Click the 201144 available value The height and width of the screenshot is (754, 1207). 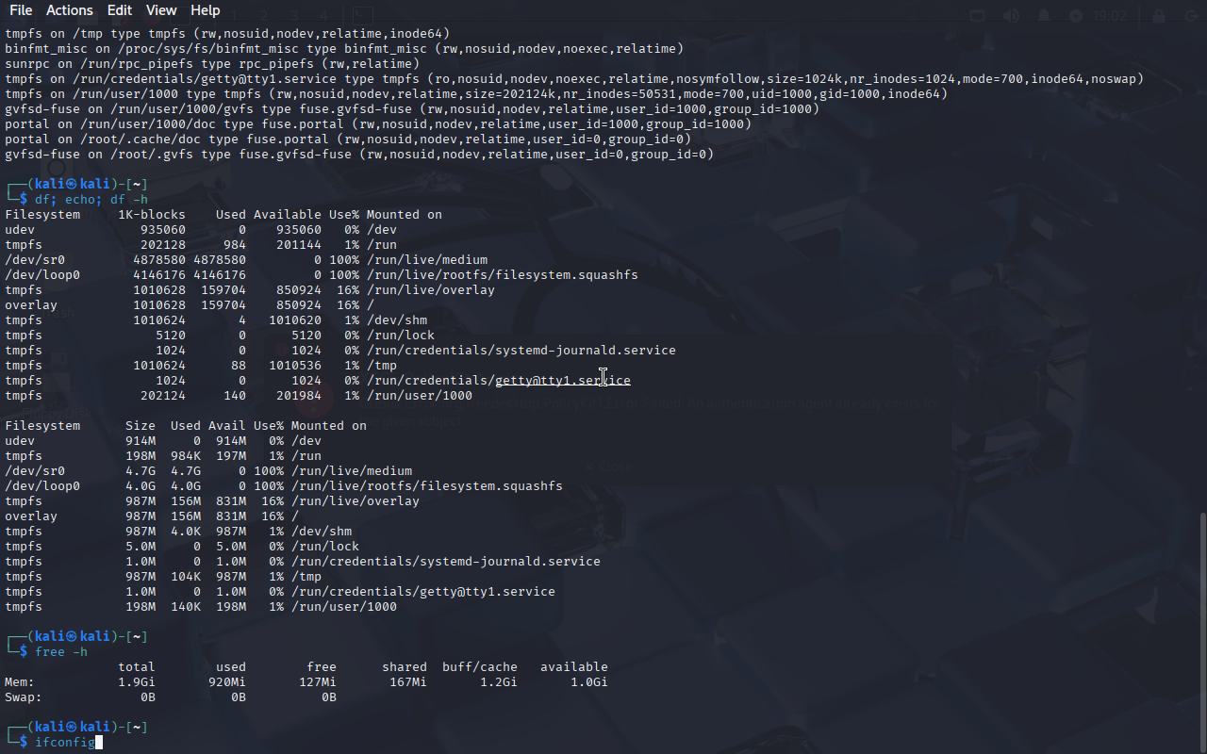(x=299, y=245)
